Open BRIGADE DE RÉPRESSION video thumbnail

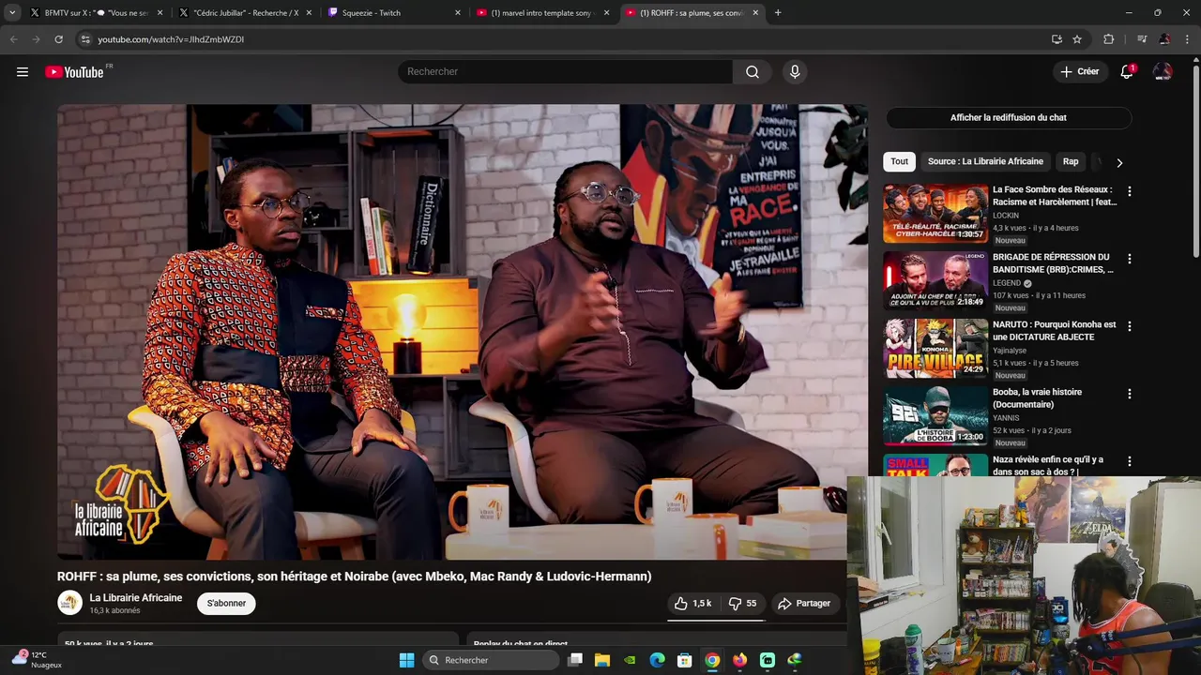935,281
